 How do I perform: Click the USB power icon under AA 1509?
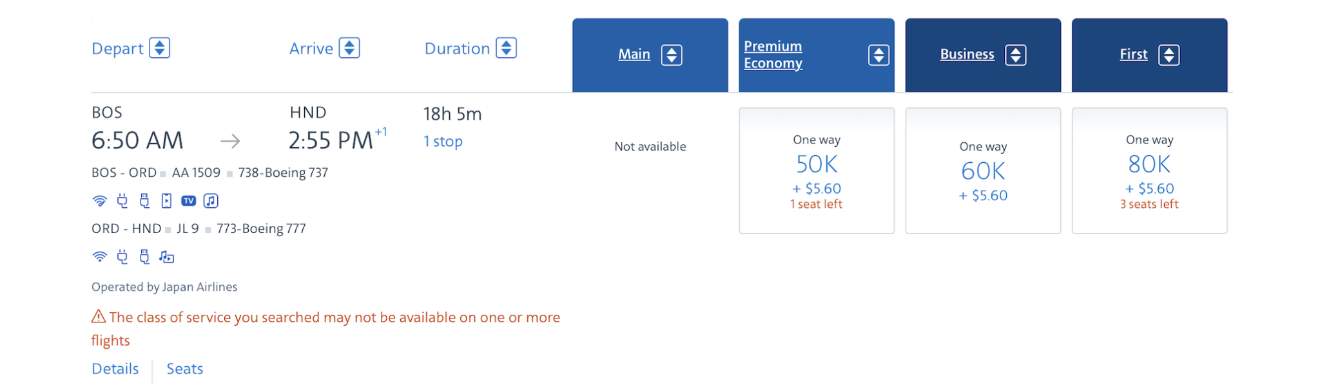[144, 201]
